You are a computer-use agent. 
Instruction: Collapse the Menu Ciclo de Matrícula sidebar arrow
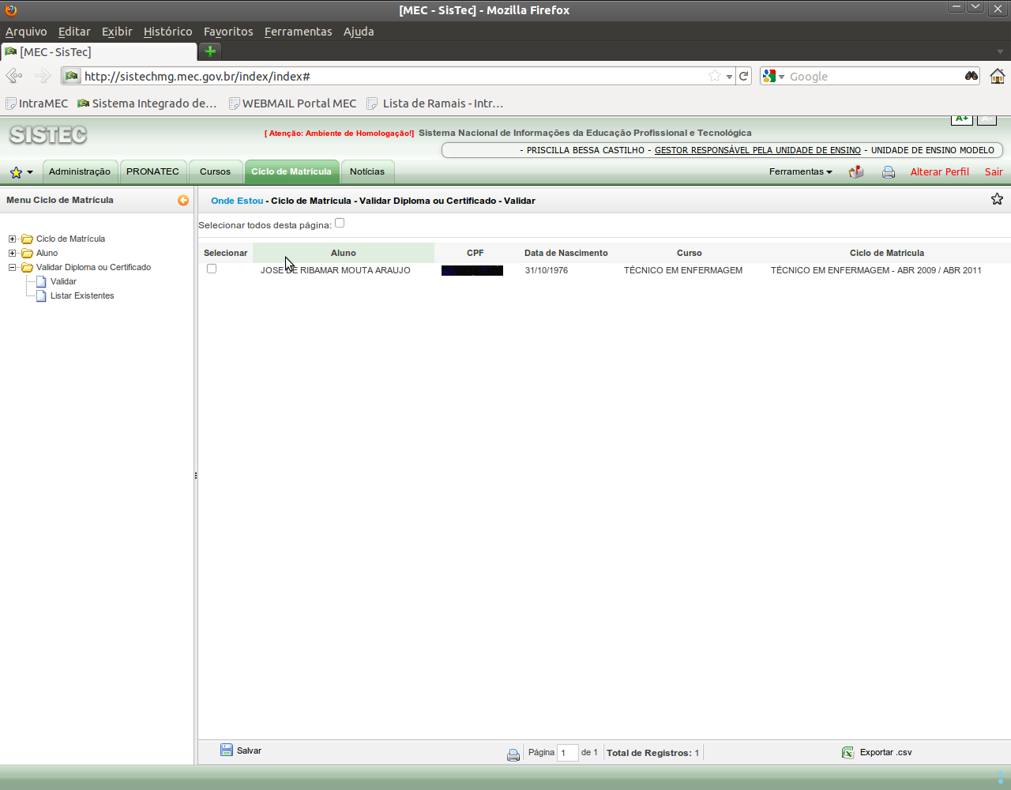click(183, 201)
